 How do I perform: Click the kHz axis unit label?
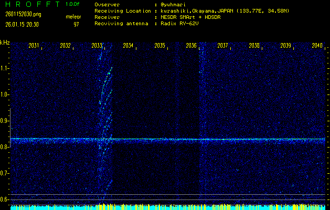(x=5, y=43)
